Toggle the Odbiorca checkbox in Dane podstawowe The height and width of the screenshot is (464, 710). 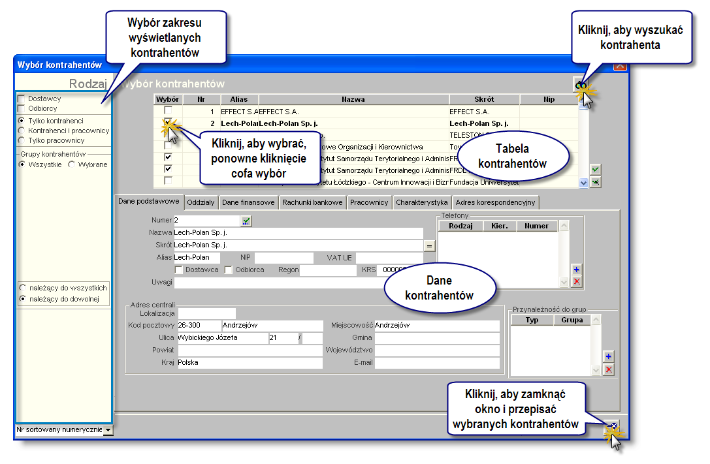(x=229, y=270)
